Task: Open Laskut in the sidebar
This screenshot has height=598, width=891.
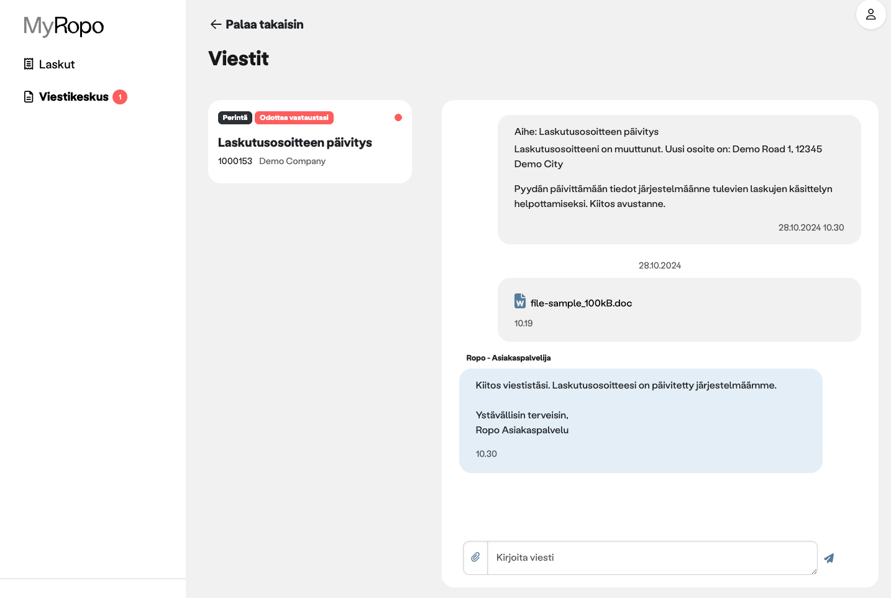Action: point(57,64)
